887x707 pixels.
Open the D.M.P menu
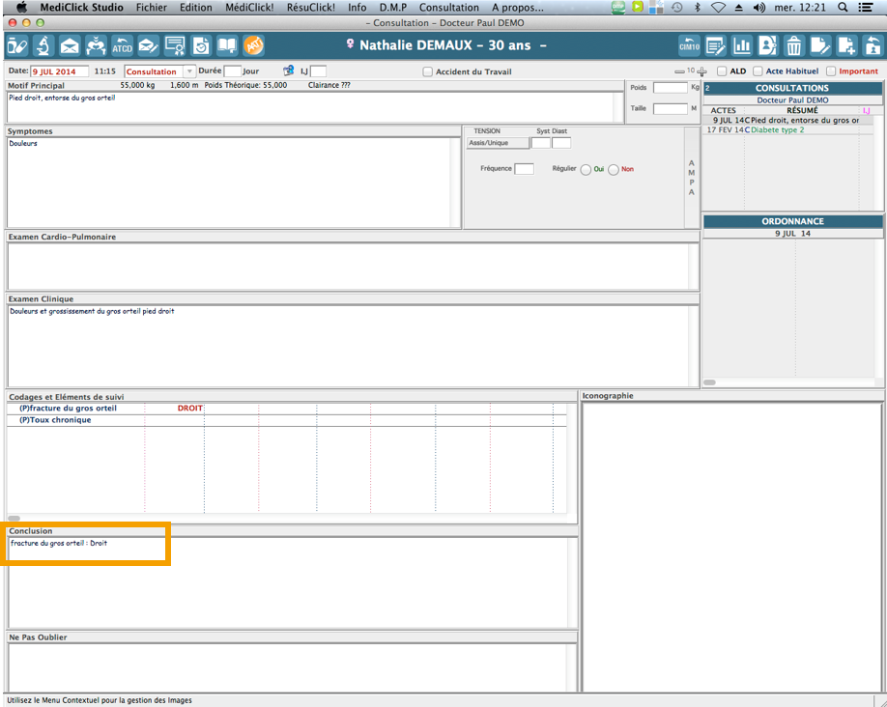coord(393,8)
